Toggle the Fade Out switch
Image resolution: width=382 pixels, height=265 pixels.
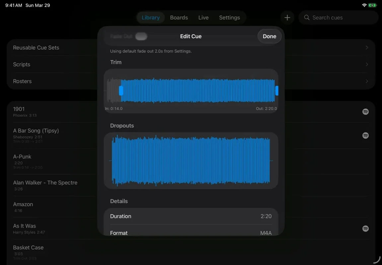tap(141, 36)
